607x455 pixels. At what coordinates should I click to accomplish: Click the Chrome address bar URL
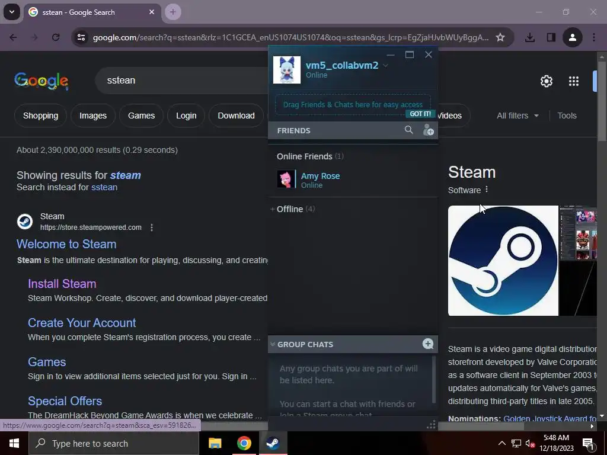290,37
